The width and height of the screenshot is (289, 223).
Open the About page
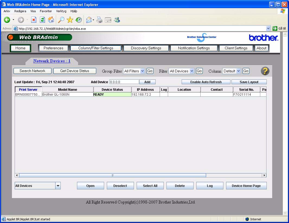tap(262, 48)
